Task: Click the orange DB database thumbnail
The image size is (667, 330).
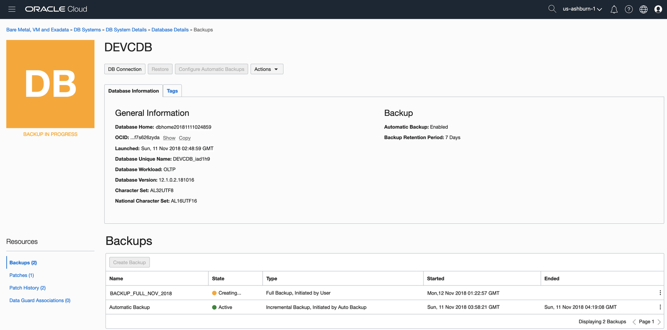Action: pos(50,84)
